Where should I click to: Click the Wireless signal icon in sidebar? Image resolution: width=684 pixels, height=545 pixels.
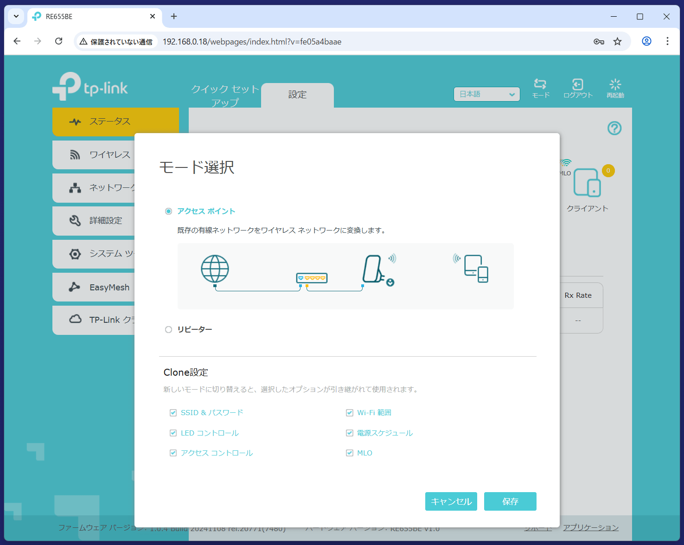click(75, 155)
